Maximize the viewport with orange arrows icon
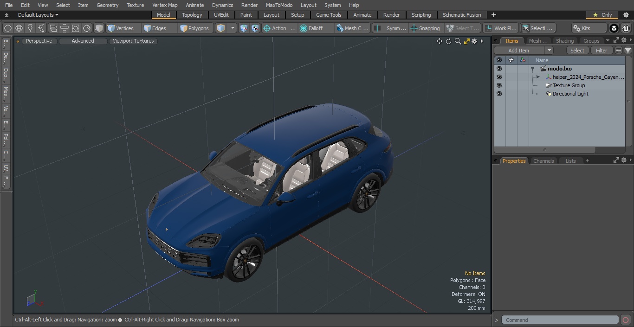This screenshot has height=327, width=634. point(466,41)
